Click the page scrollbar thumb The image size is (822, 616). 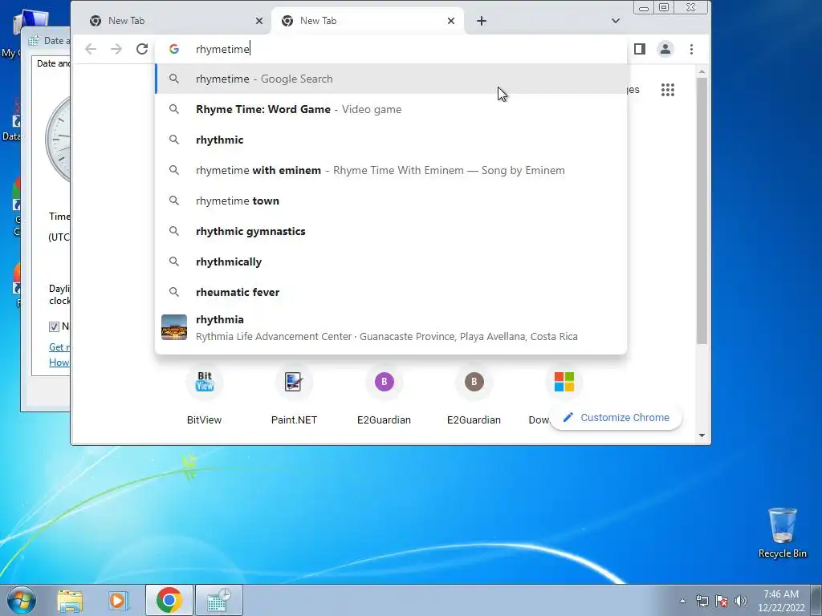tap(702, 211)
